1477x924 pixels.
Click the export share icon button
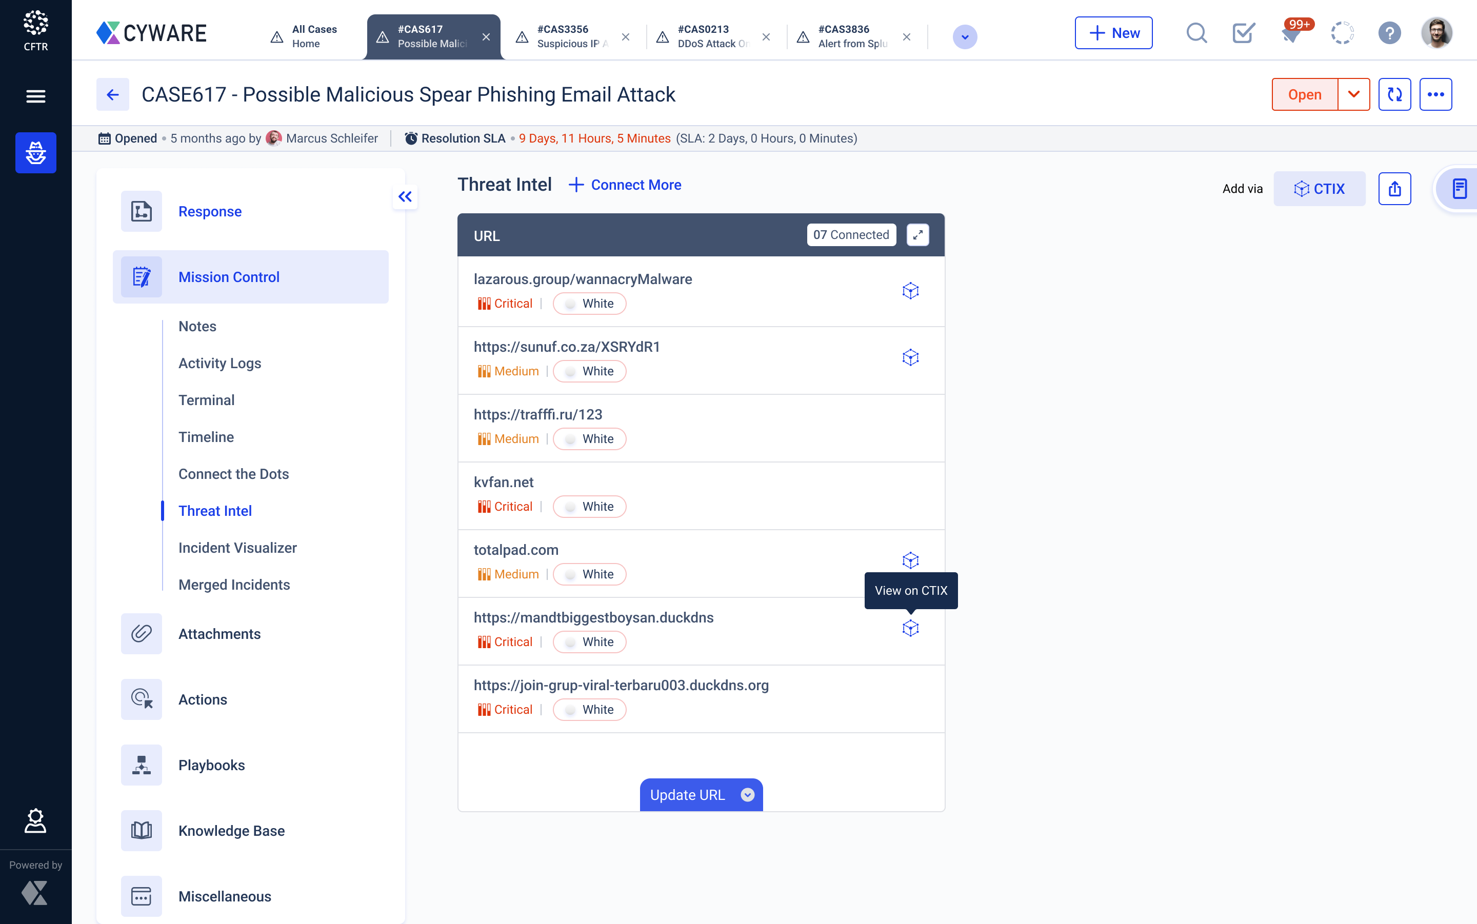[x=1394, y=188]
